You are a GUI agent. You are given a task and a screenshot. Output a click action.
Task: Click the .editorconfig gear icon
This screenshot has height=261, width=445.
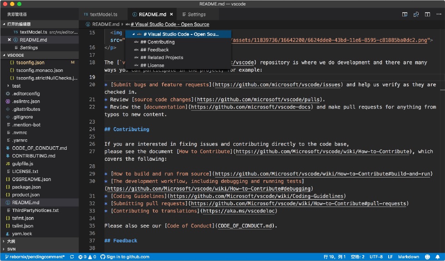click(x=8, y=94)
